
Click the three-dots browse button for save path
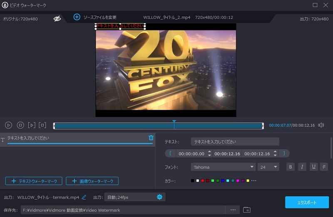coord(233,210)
